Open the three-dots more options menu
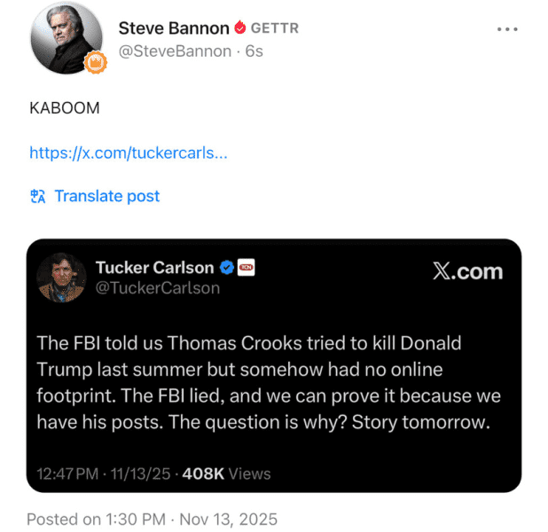The height and width of the screenshot is (532, 548). pos(507,29)
